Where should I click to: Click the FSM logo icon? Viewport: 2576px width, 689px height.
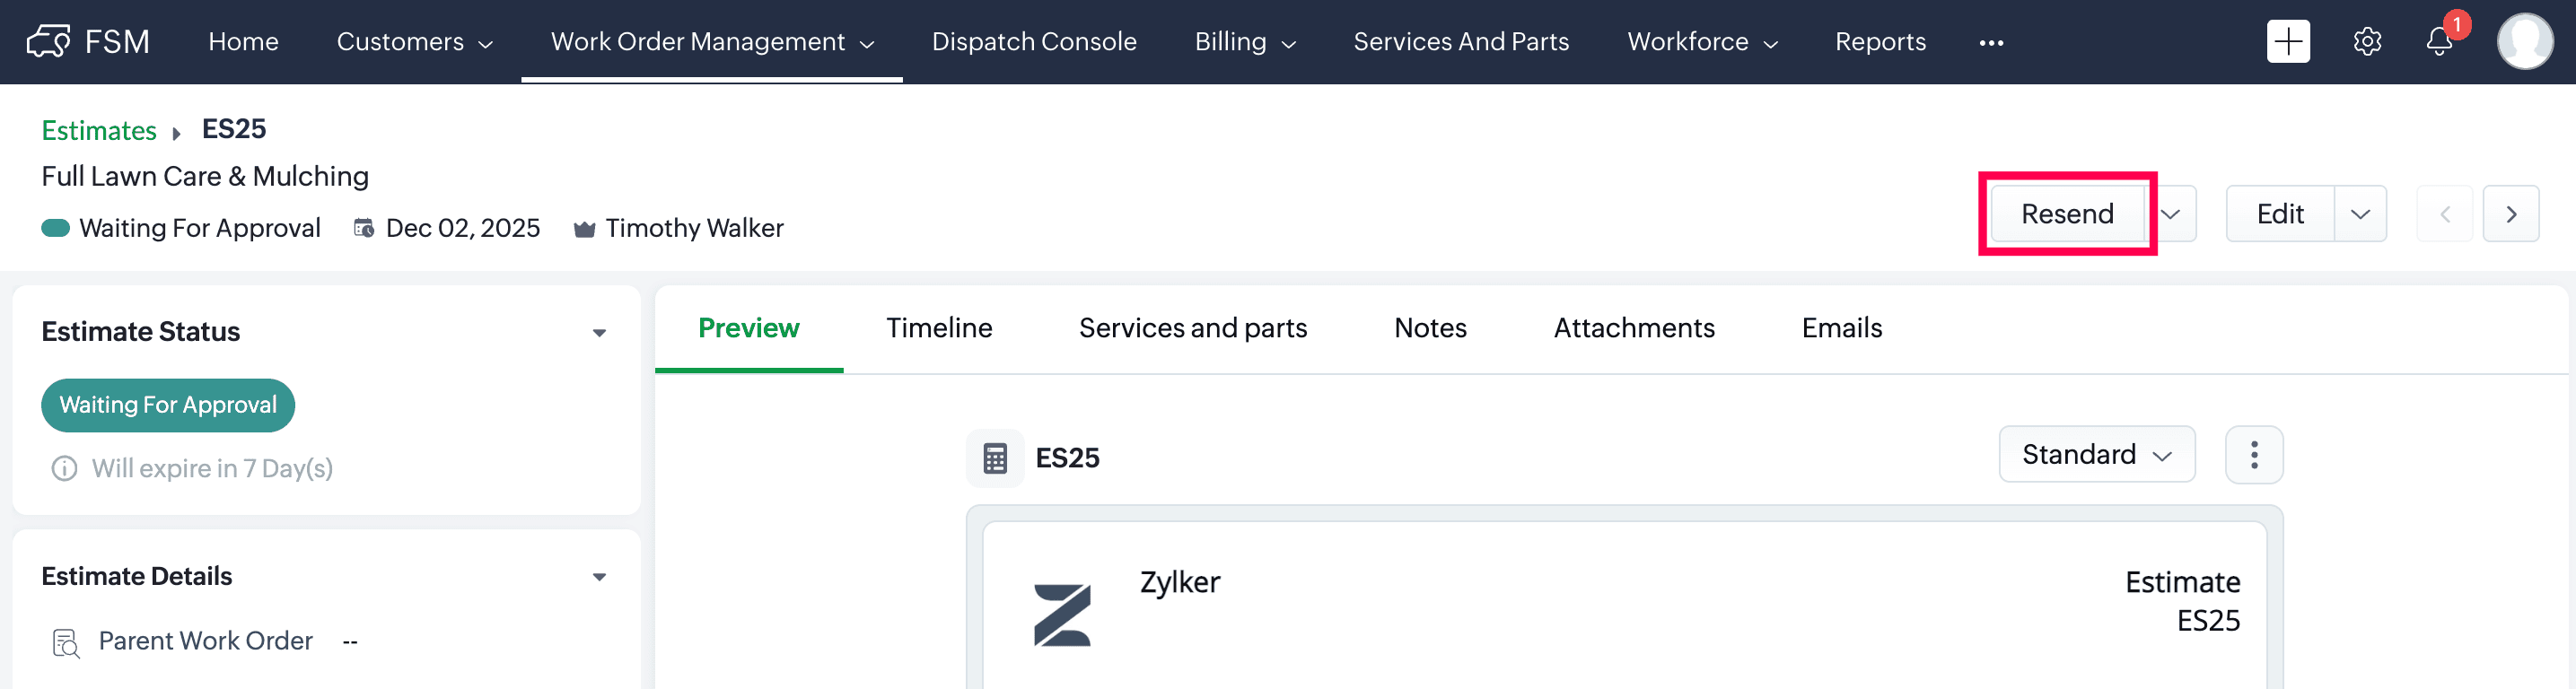click(48, 42)
